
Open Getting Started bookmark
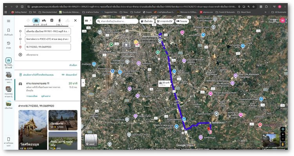(19, 12)
